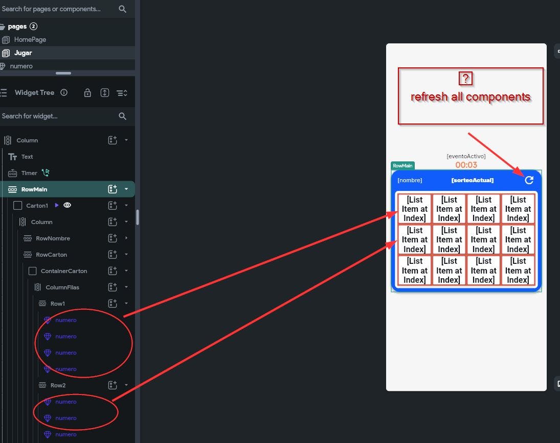Viewport: 560px width, 443px height.
Task: Click the [eventoActivo] text on canvas
Action: (x=466, y=156)
